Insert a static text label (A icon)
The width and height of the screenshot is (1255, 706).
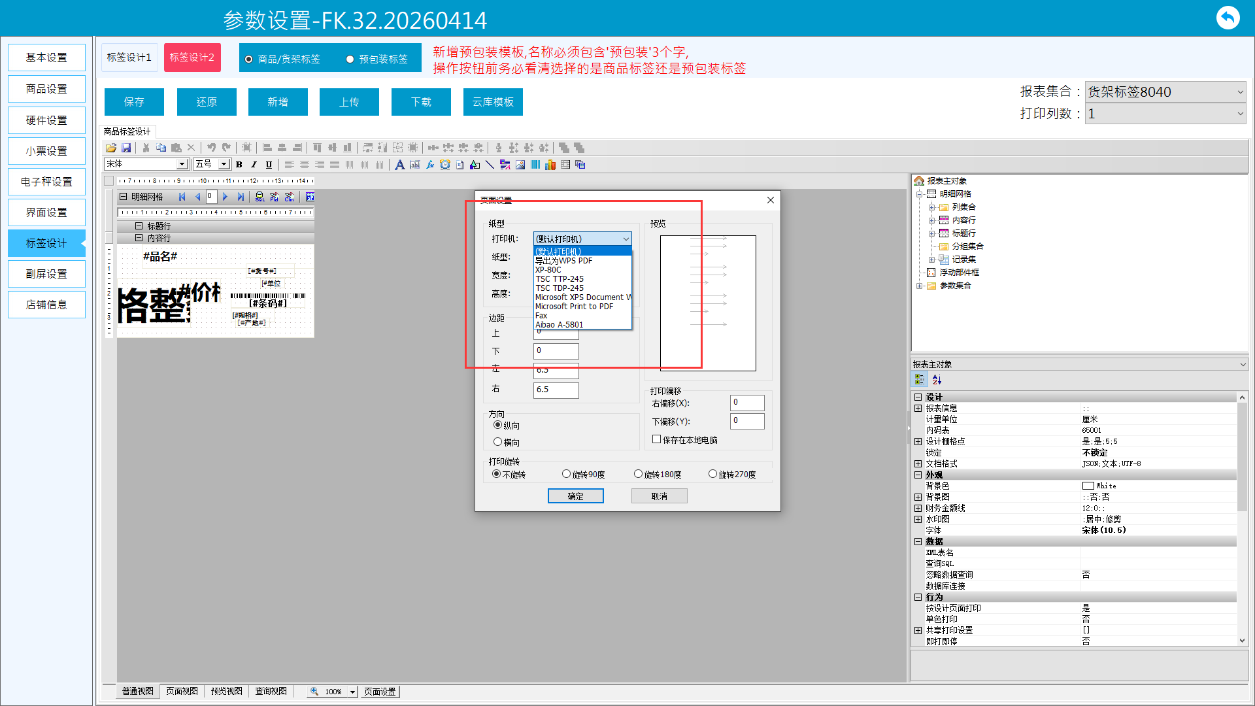(x=399, y=165)
